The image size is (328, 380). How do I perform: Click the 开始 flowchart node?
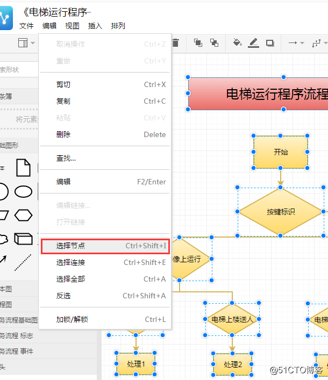click(x=281, y=152)
